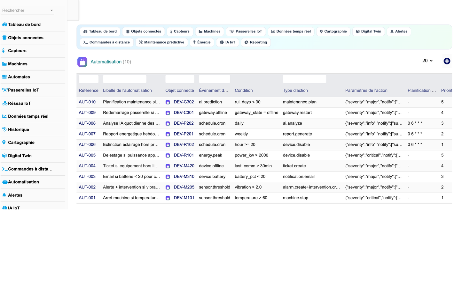Open the Commandes à distance top tab

pyautogui.click(x=106, y=42)
